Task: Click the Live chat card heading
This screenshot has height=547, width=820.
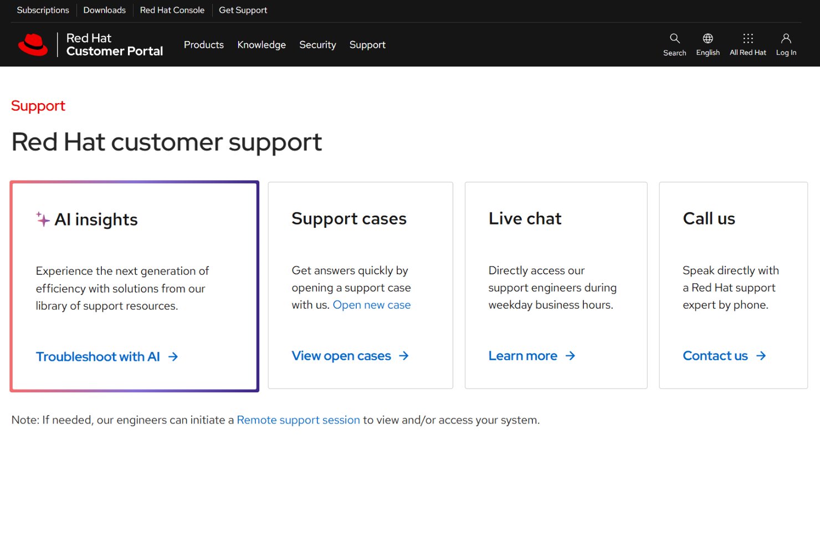Action: 525,218
